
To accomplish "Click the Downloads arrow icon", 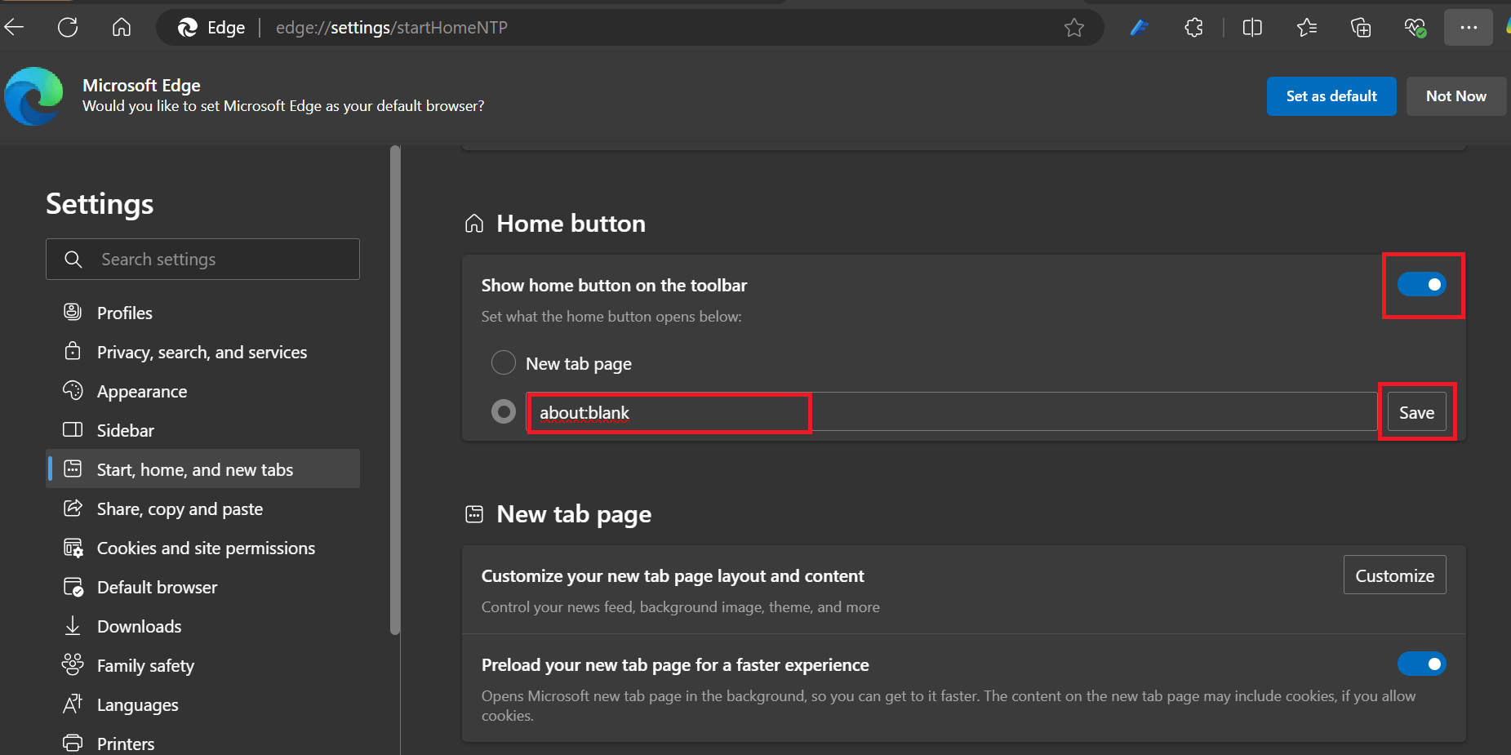I will click(x=73, y=626).
